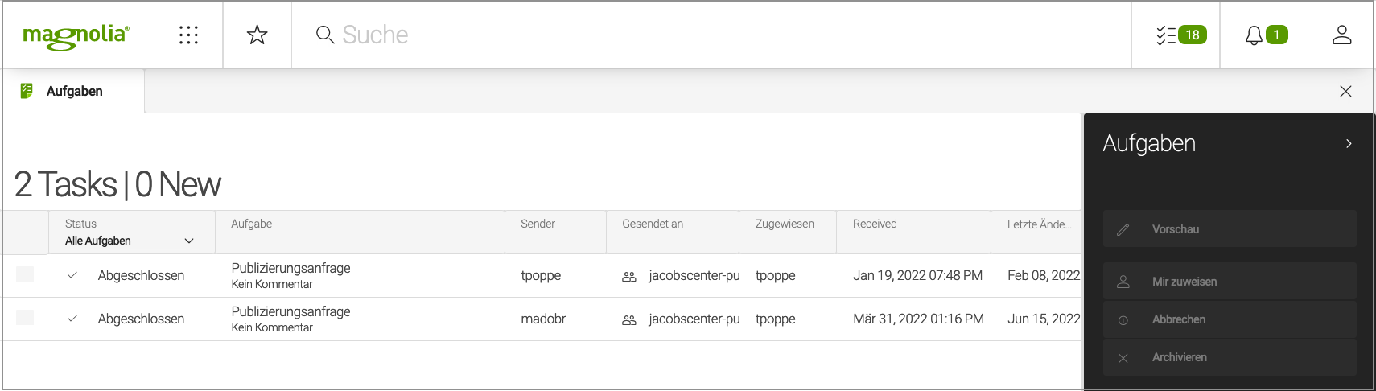
Task: Collapse the Aufgaben side panel chevron
Action: point(1349,143)
